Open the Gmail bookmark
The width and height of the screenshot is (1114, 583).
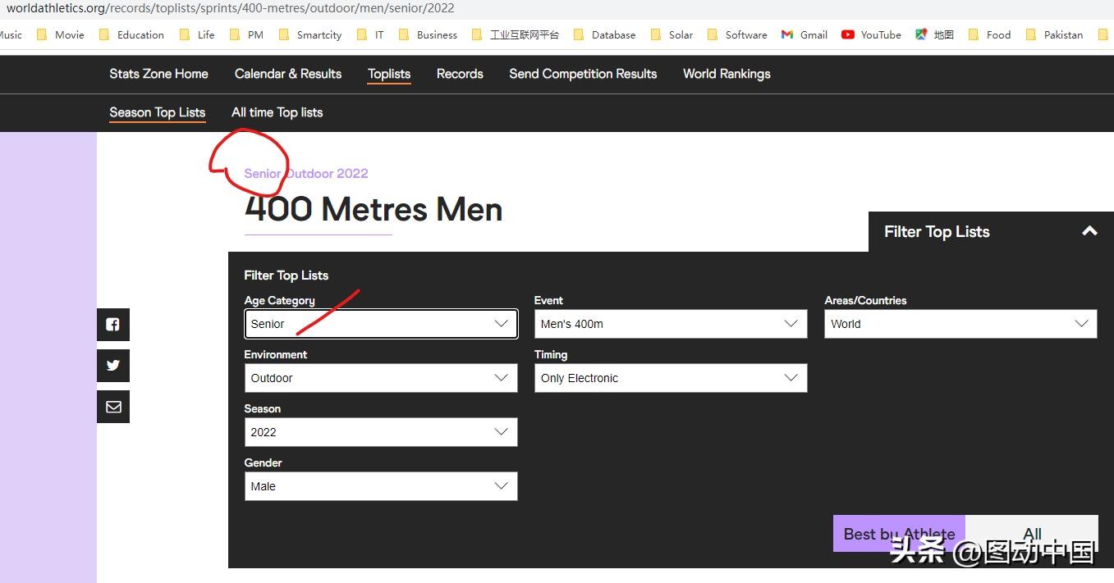click(x=805, y=34)
